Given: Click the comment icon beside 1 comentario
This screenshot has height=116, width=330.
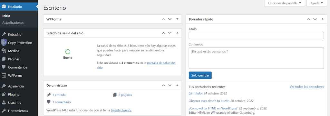Looking at the screenshot, I should click(x=49, y=102).
